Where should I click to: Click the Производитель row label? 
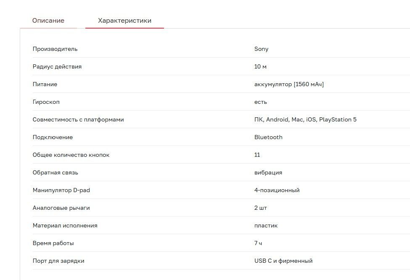55,49
